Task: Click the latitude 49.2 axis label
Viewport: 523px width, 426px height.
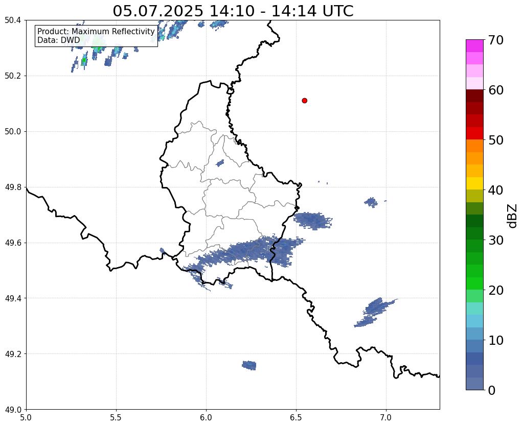Action: tap(13, 354)
